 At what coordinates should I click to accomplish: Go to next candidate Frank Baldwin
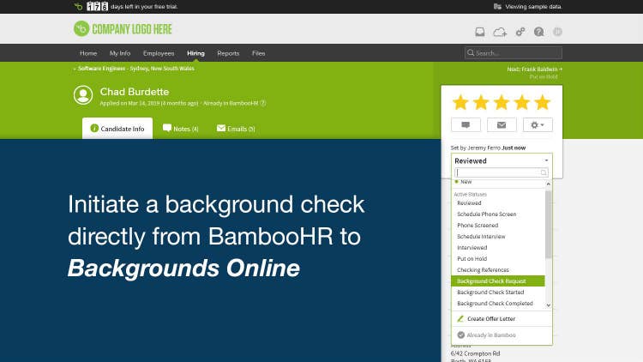[x=535, y=69]
